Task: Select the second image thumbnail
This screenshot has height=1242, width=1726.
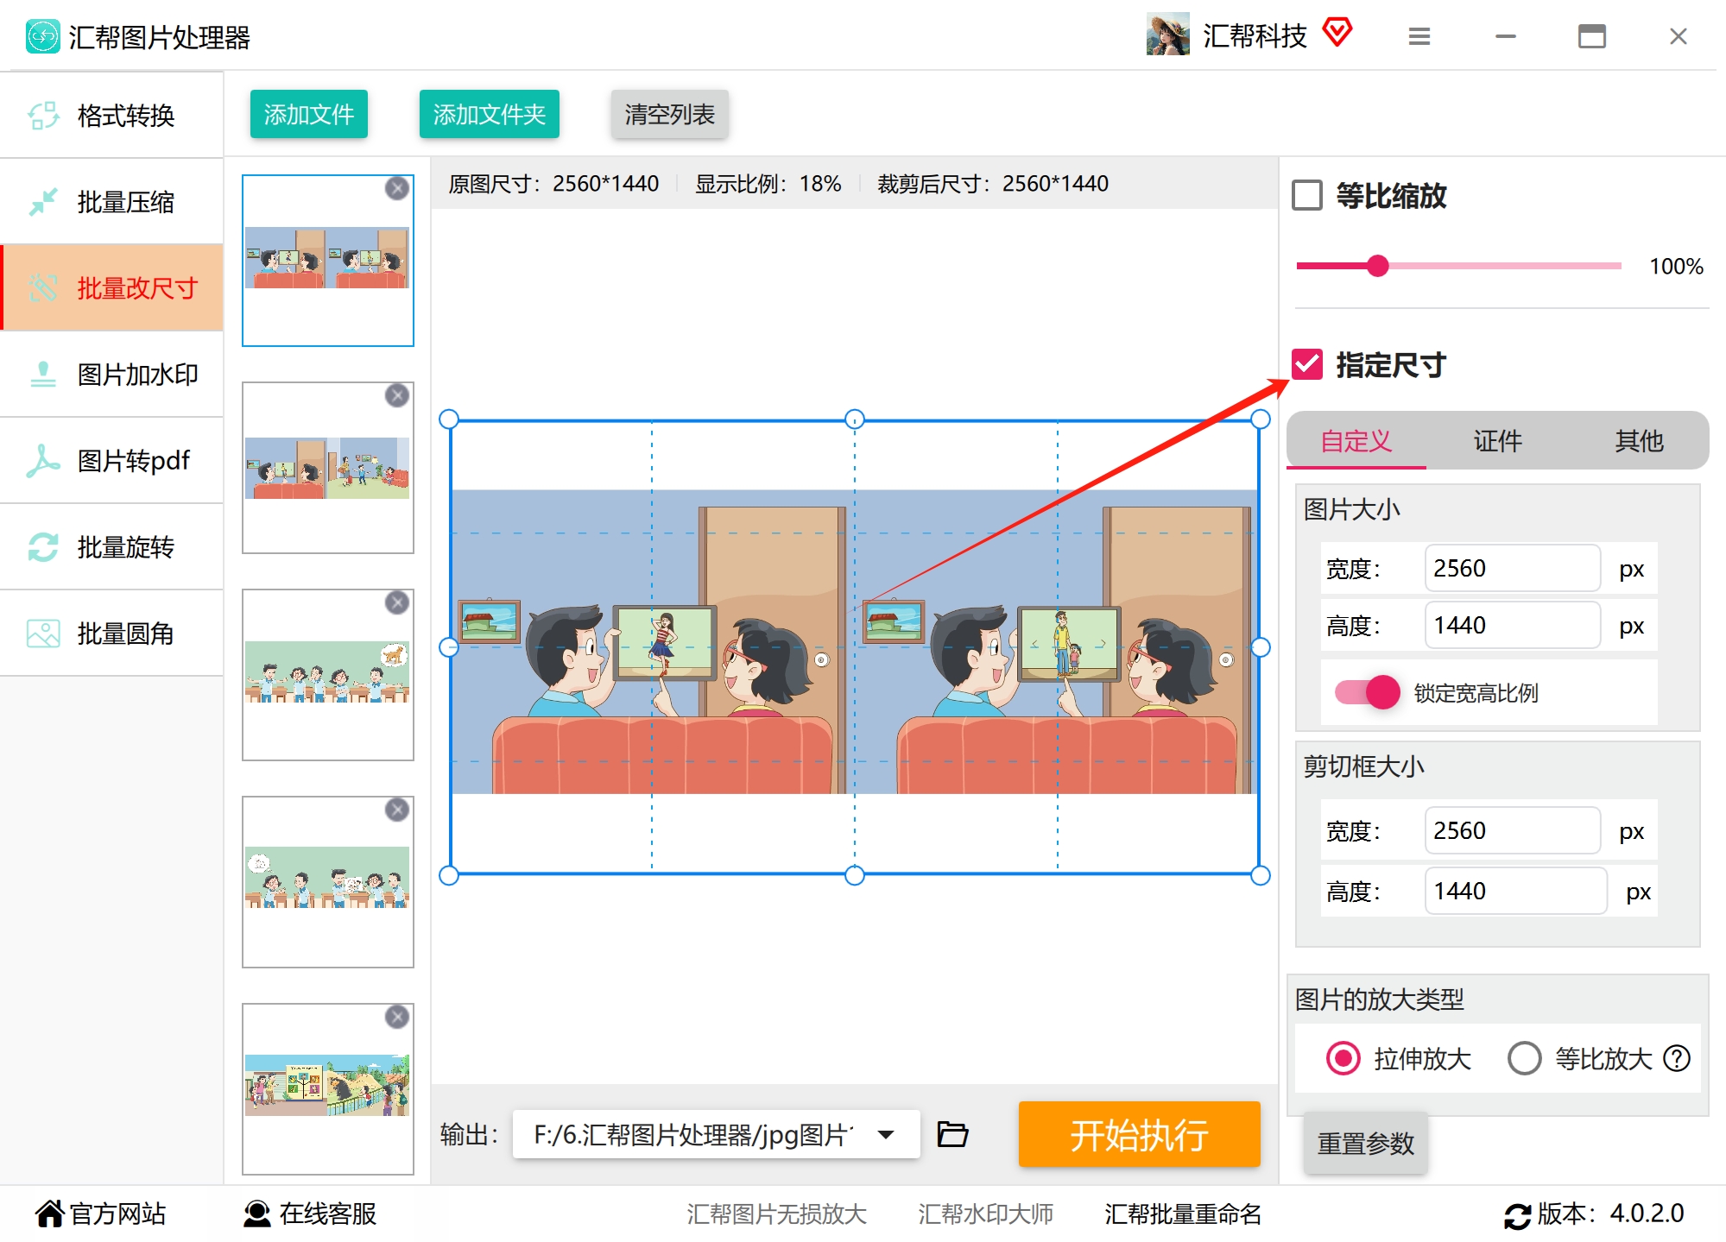Action: click(x=328, y=468)
